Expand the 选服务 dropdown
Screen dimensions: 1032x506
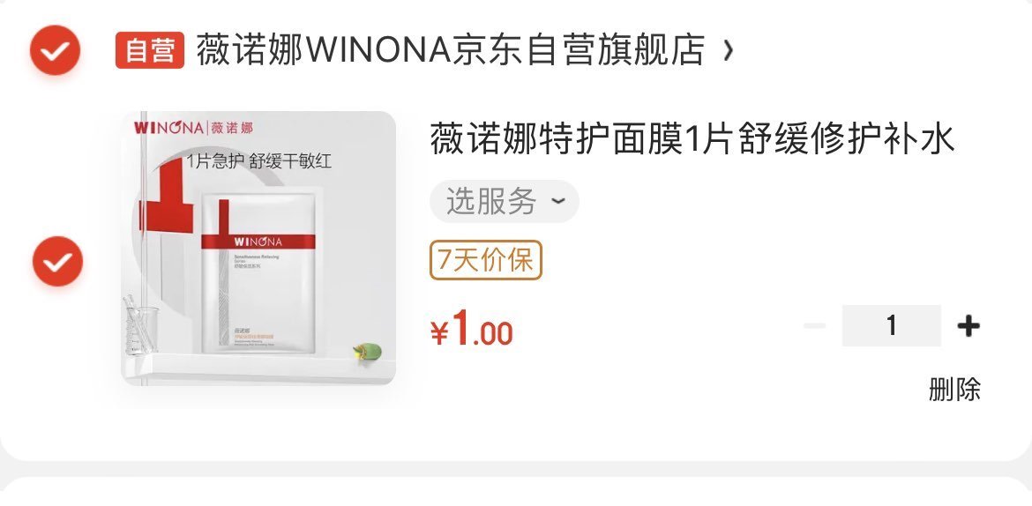pyautogui.click(x=505, y=201)
